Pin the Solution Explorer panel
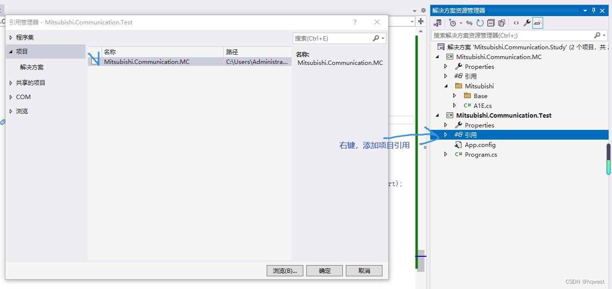 coord(594,10)
